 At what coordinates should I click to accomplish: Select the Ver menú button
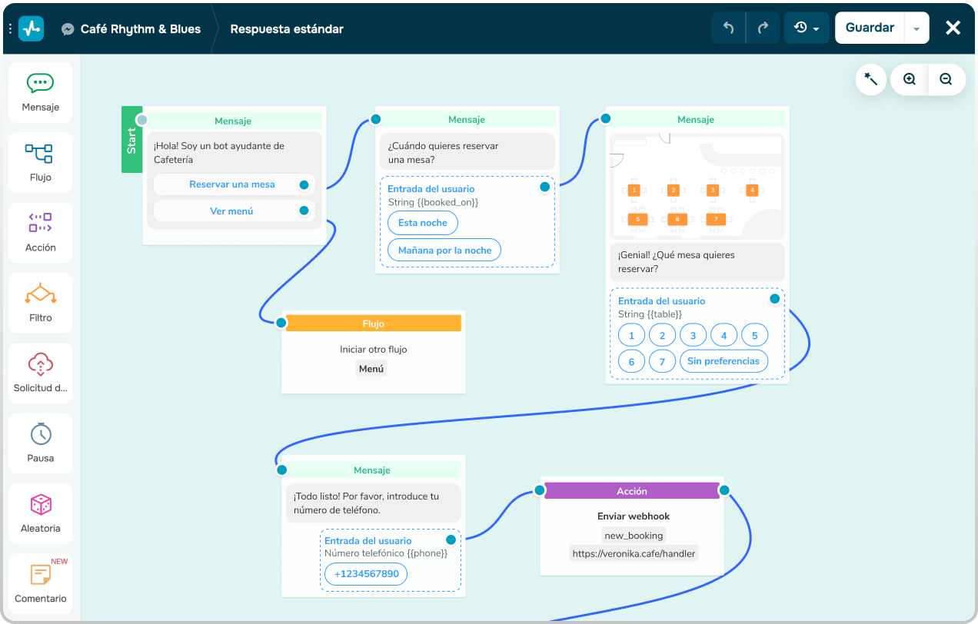tap(235, 211)
